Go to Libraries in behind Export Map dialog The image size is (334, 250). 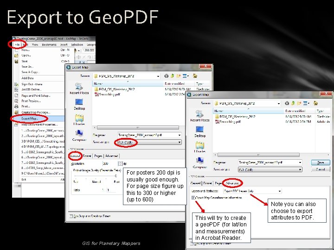[79, 120]
